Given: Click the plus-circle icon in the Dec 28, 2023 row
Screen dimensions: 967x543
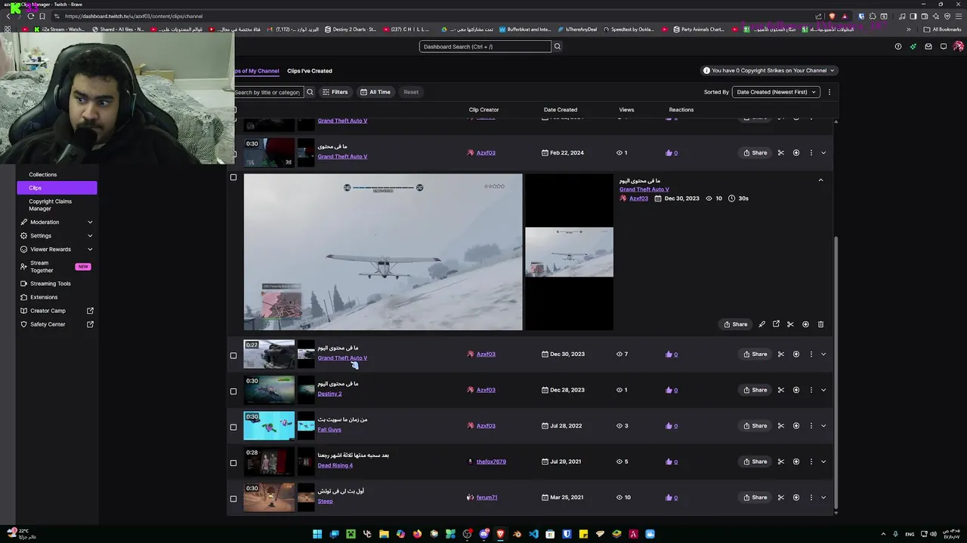Looking at the screenshot, I should point(796,390).
